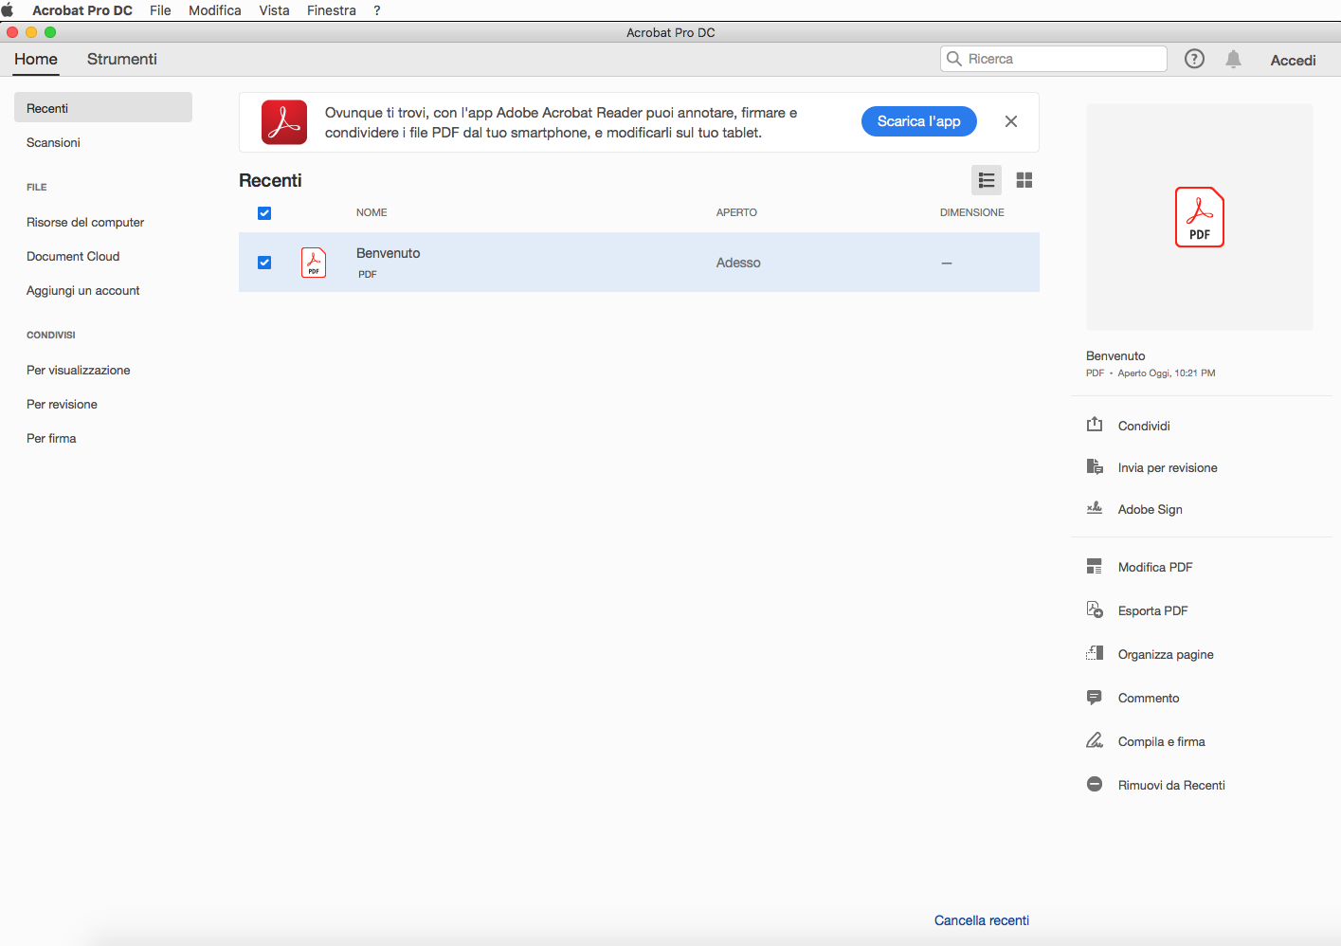The height and width of the screenshot is (946, 1341).
Task: Open the Apple menu
Action: coord(8,10)
